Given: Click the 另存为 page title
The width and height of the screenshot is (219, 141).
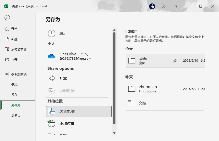Looking at the screenshot, I should 53,20.
